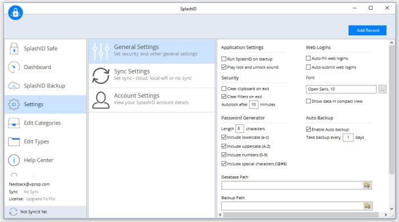Open the font chooser ellipsis button
The image size is (399, 222).
[x=382, y=89]
